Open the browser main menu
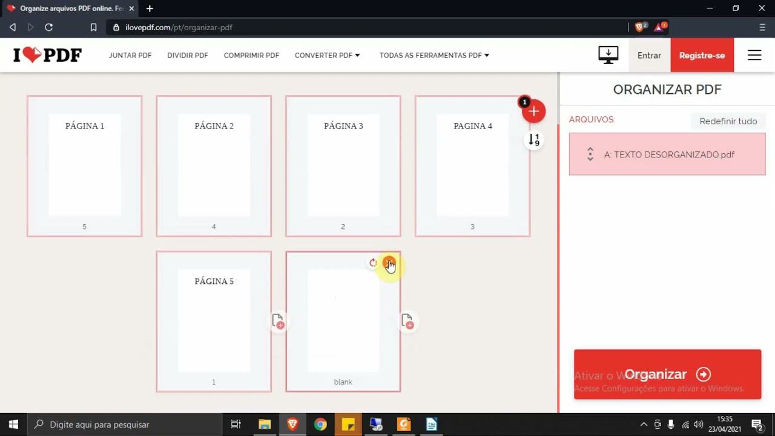 click(x=762, y=27)
